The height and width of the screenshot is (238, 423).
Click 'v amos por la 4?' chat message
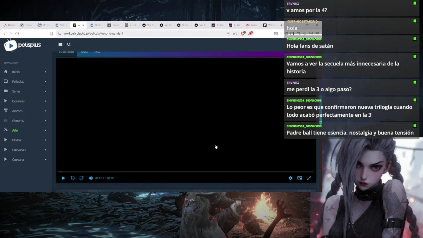[307, 10]
